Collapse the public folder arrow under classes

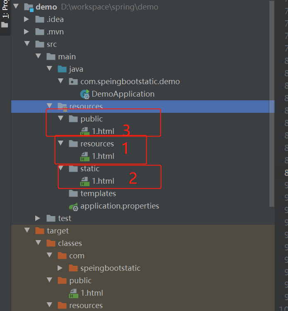coord(49,280)
